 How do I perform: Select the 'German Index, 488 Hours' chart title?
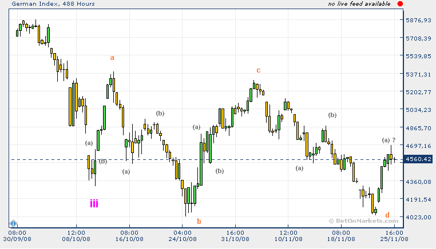[x=53, y=4]
